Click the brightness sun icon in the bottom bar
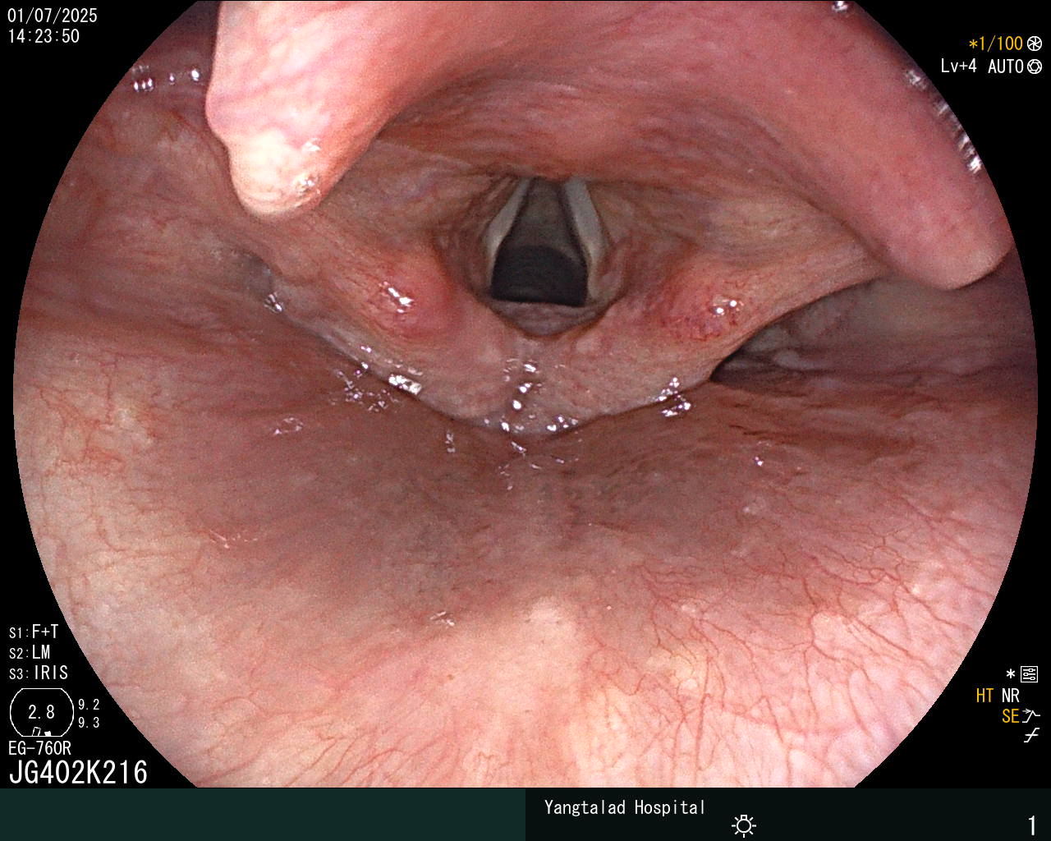Viewport: 1051px width, 841px height. pyautogui.click(x=744, y=825)
